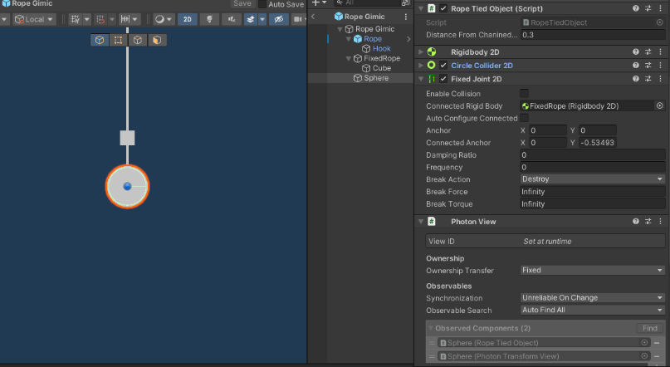
Task: Toggle 2D view mode
Action: pyautogui.click(x=187, y=19)
